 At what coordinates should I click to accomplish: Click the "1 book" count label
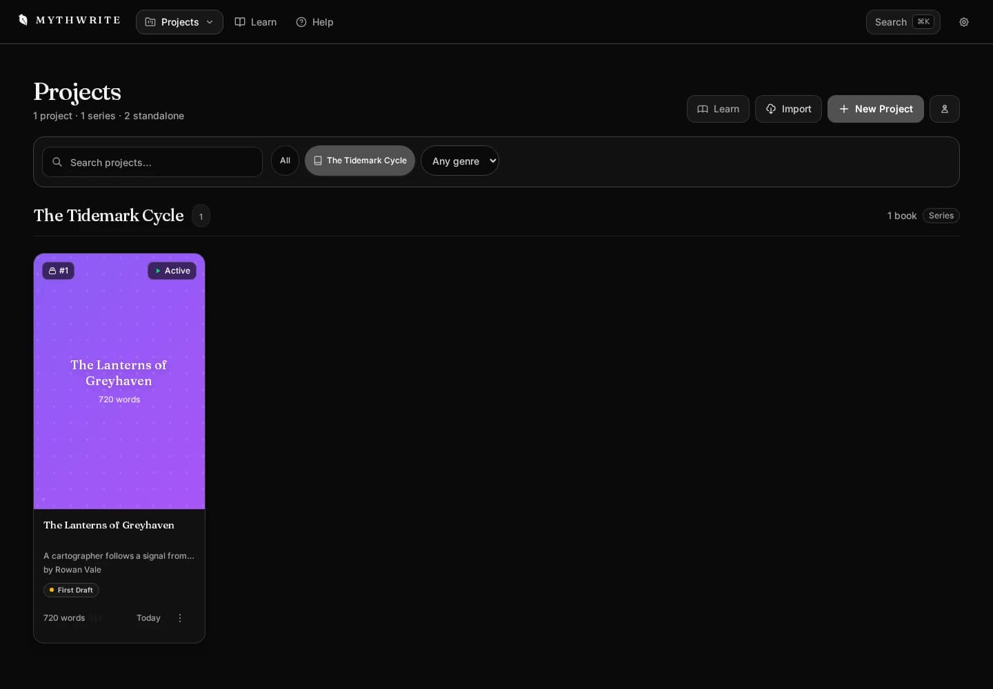click(x=902, y=216)
